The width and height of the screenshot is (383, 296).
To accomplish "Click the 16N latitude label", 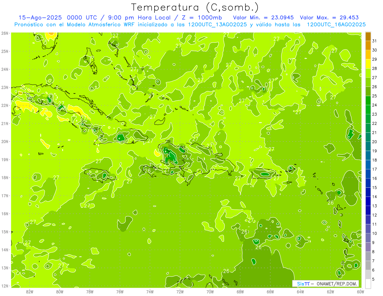I will point(5,214).
